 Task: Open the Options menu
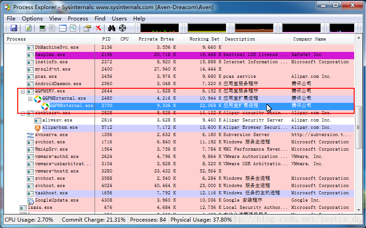point(32,19)
